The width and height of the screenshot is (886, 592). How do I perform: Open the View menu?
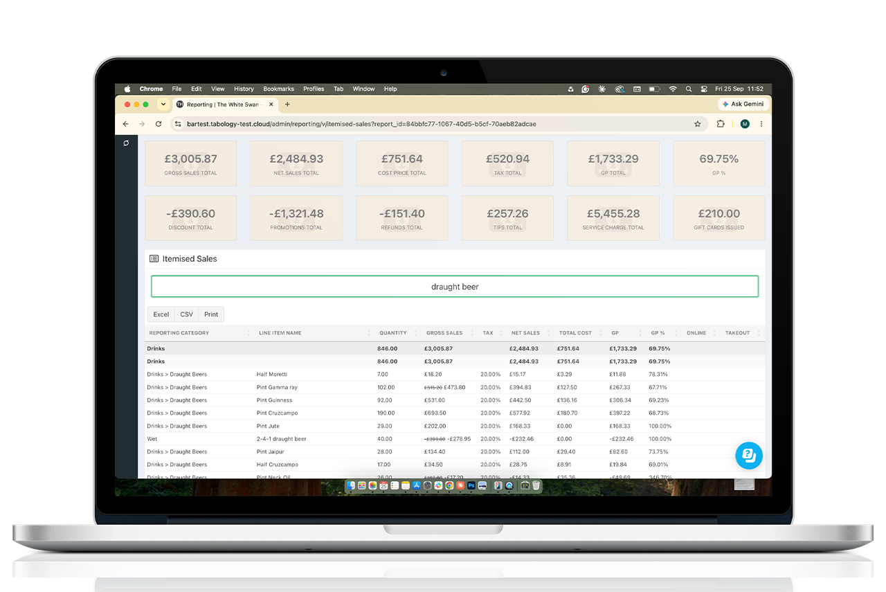(x=218, y=89)
